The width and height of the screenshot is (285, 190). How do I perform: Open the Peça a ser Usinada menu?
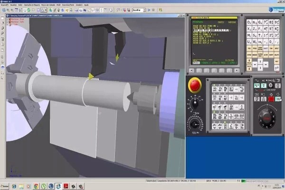click(x=48, y=5)
